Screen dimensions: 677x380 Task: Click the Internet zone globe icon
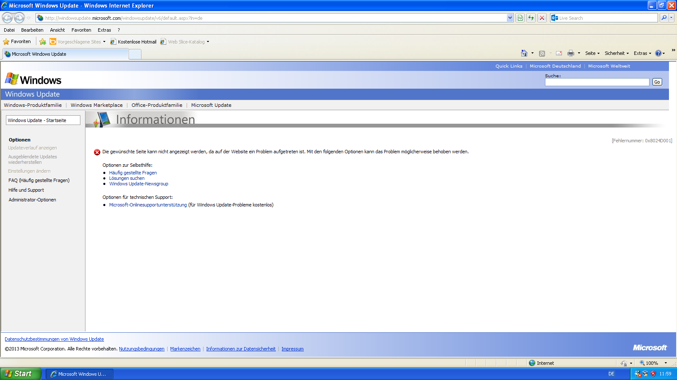click(x=532, y=363)
